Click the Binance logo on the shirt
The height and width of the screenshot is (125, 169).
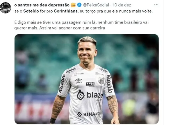[x=89, y=114]
